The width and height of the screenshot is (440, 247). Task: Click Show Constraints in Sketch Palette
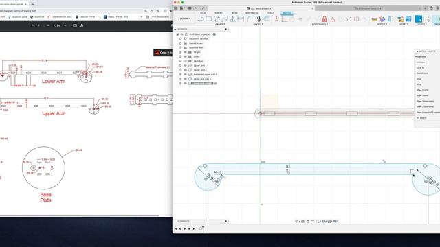[x=425, y=107]
